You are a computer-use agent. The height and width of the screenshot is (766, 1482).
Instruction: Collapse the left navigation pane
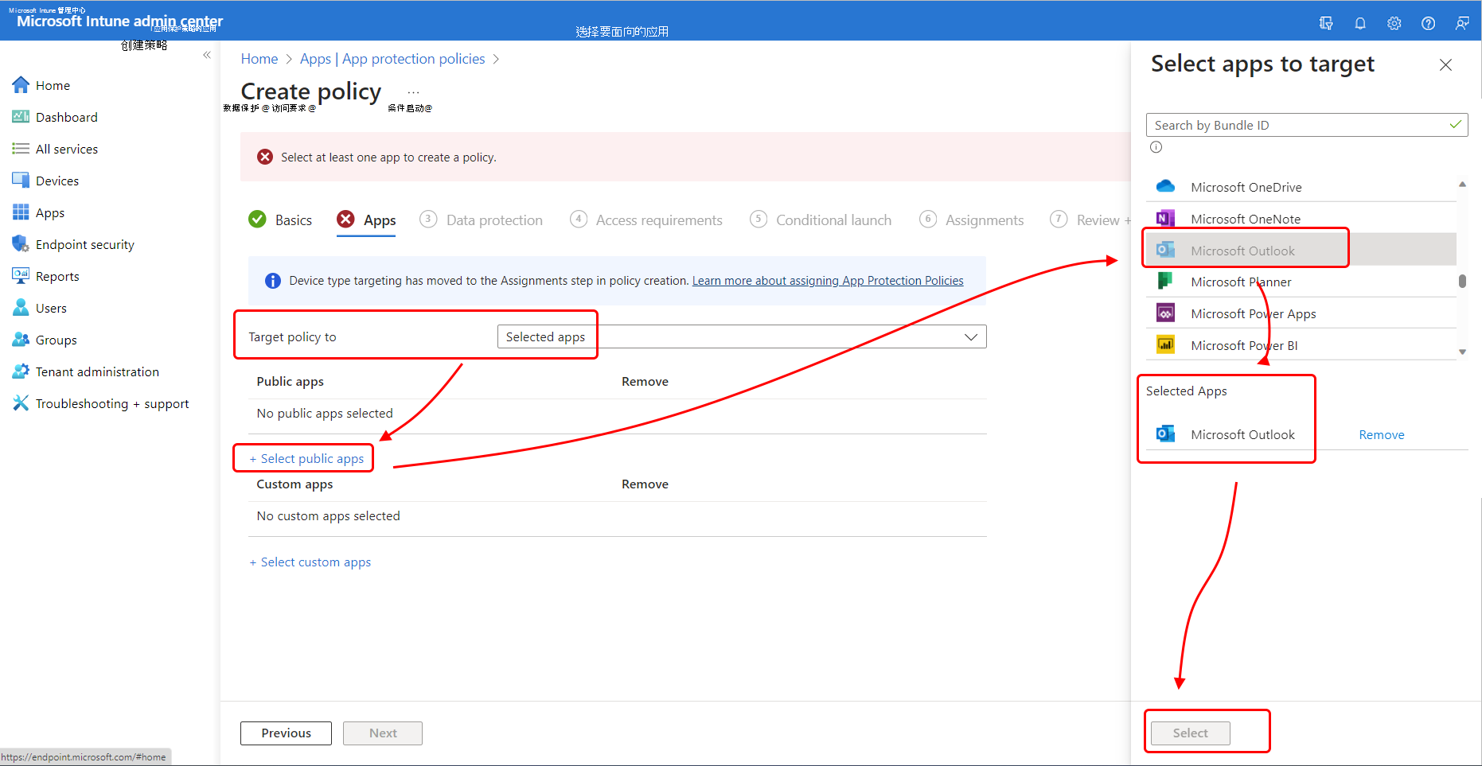207,55
